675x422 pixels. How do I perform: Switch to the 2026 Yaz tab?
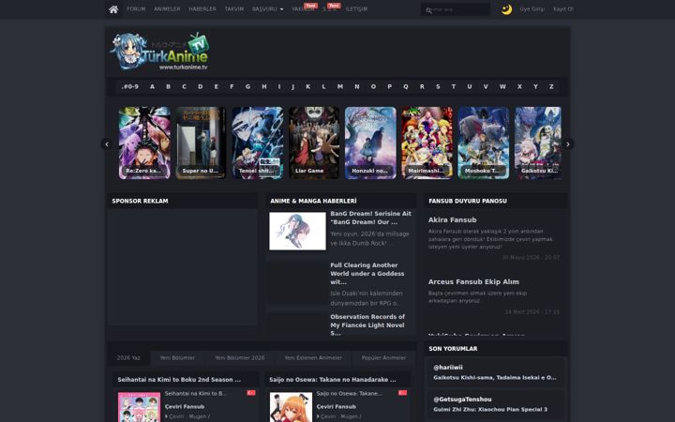pyautogui.click(x=128, y=358)
